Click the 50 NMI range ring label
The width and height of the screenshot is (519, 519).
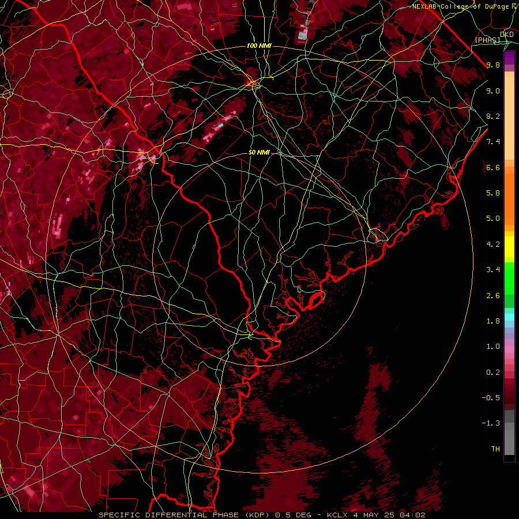[x=259, y=152]
